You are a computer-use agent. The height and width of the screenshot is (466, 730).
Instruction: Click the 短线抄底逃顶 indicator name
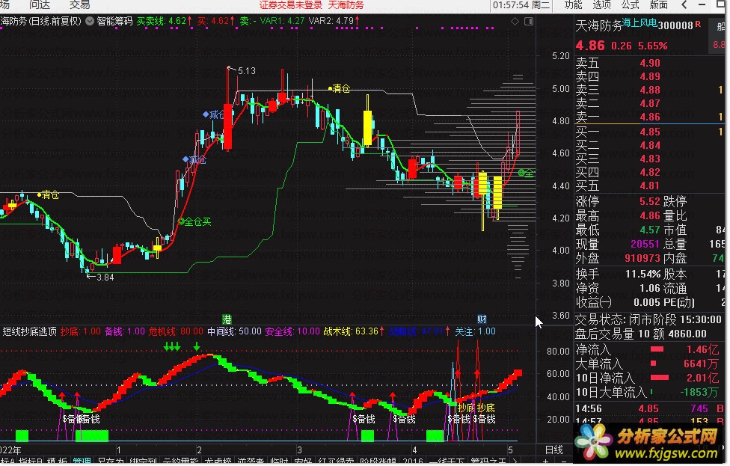30,331
